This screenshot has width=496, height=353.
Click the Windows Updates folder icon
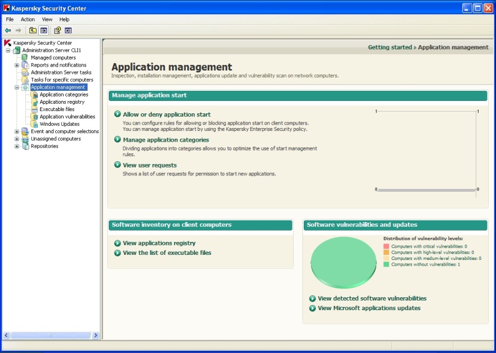(34, 124)
